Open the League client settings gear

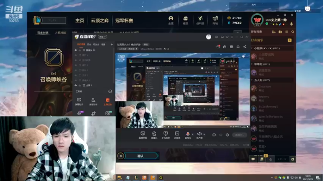point(285,15)
